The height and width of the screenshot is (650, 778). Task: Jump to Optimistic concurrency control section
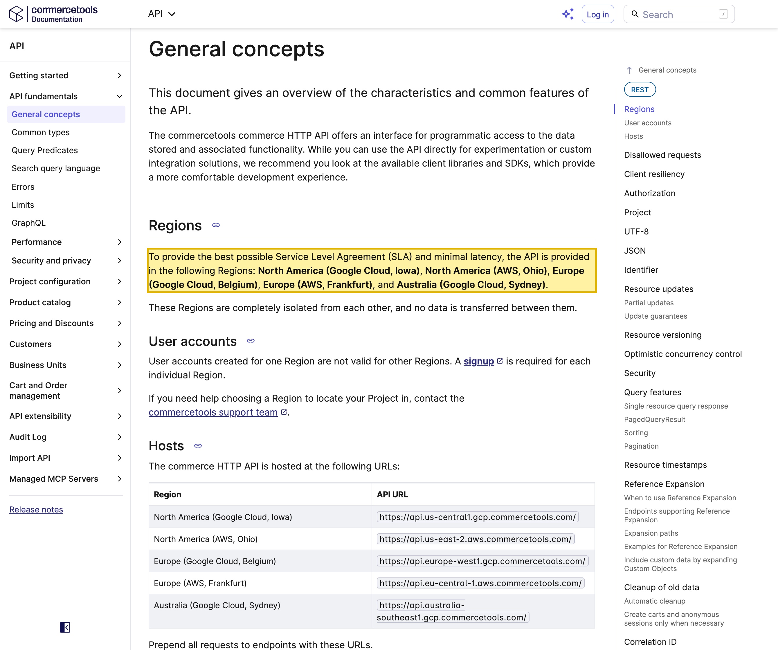click(x=683, y=354)
